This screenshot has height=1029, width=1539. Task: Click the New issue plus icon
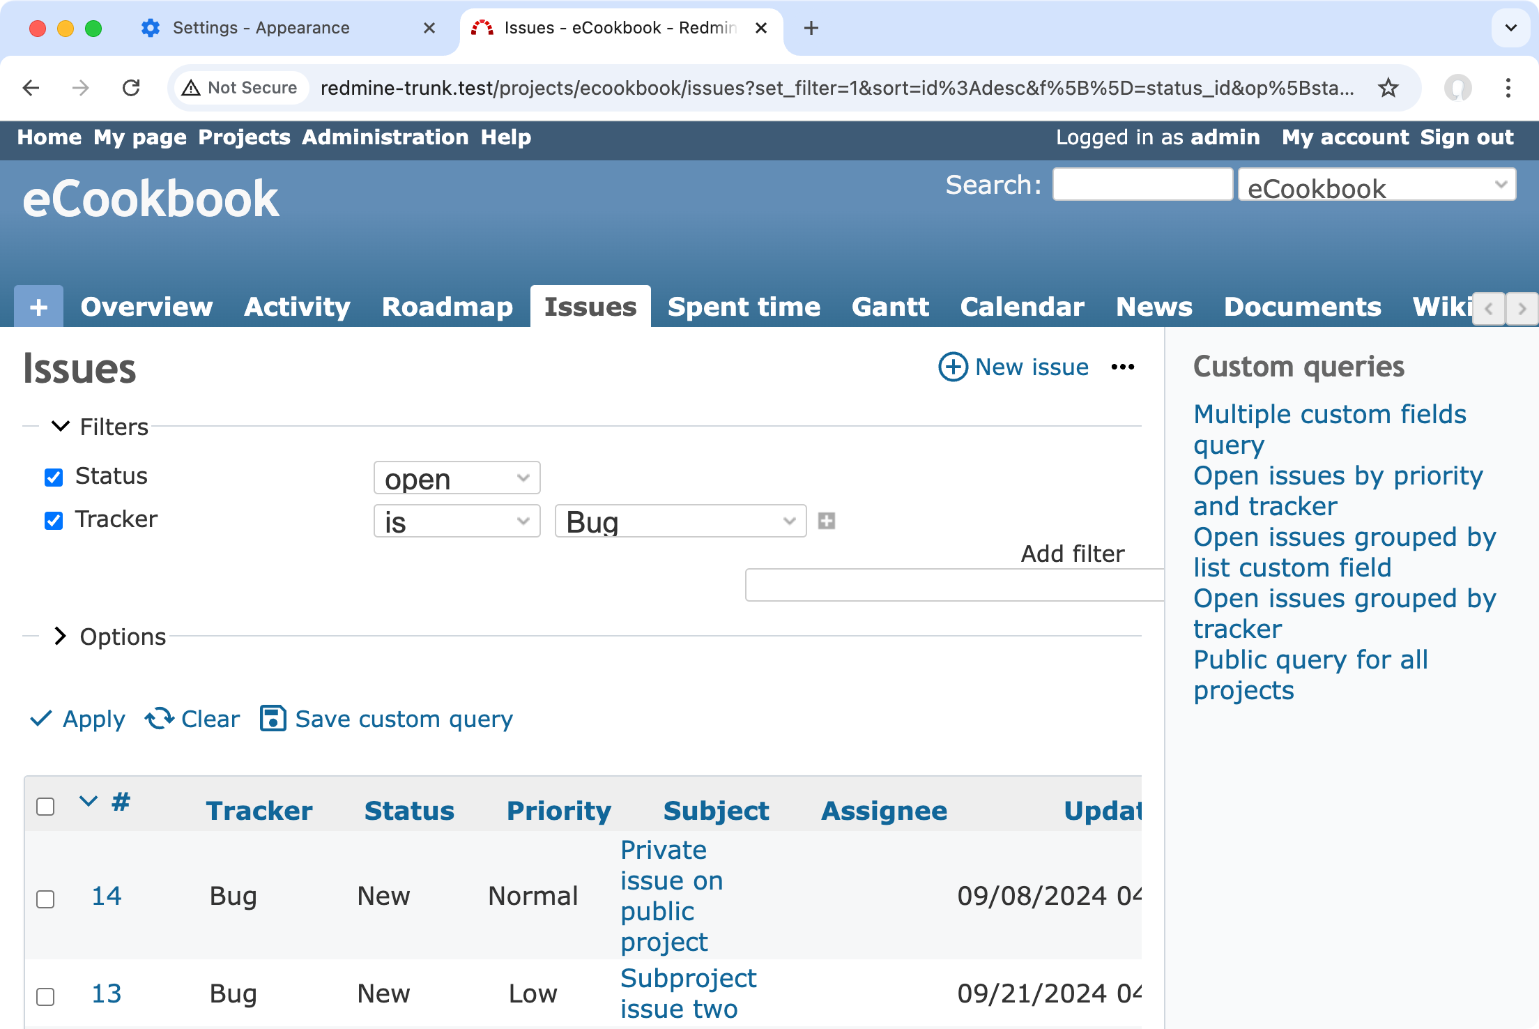click(953, 367)
